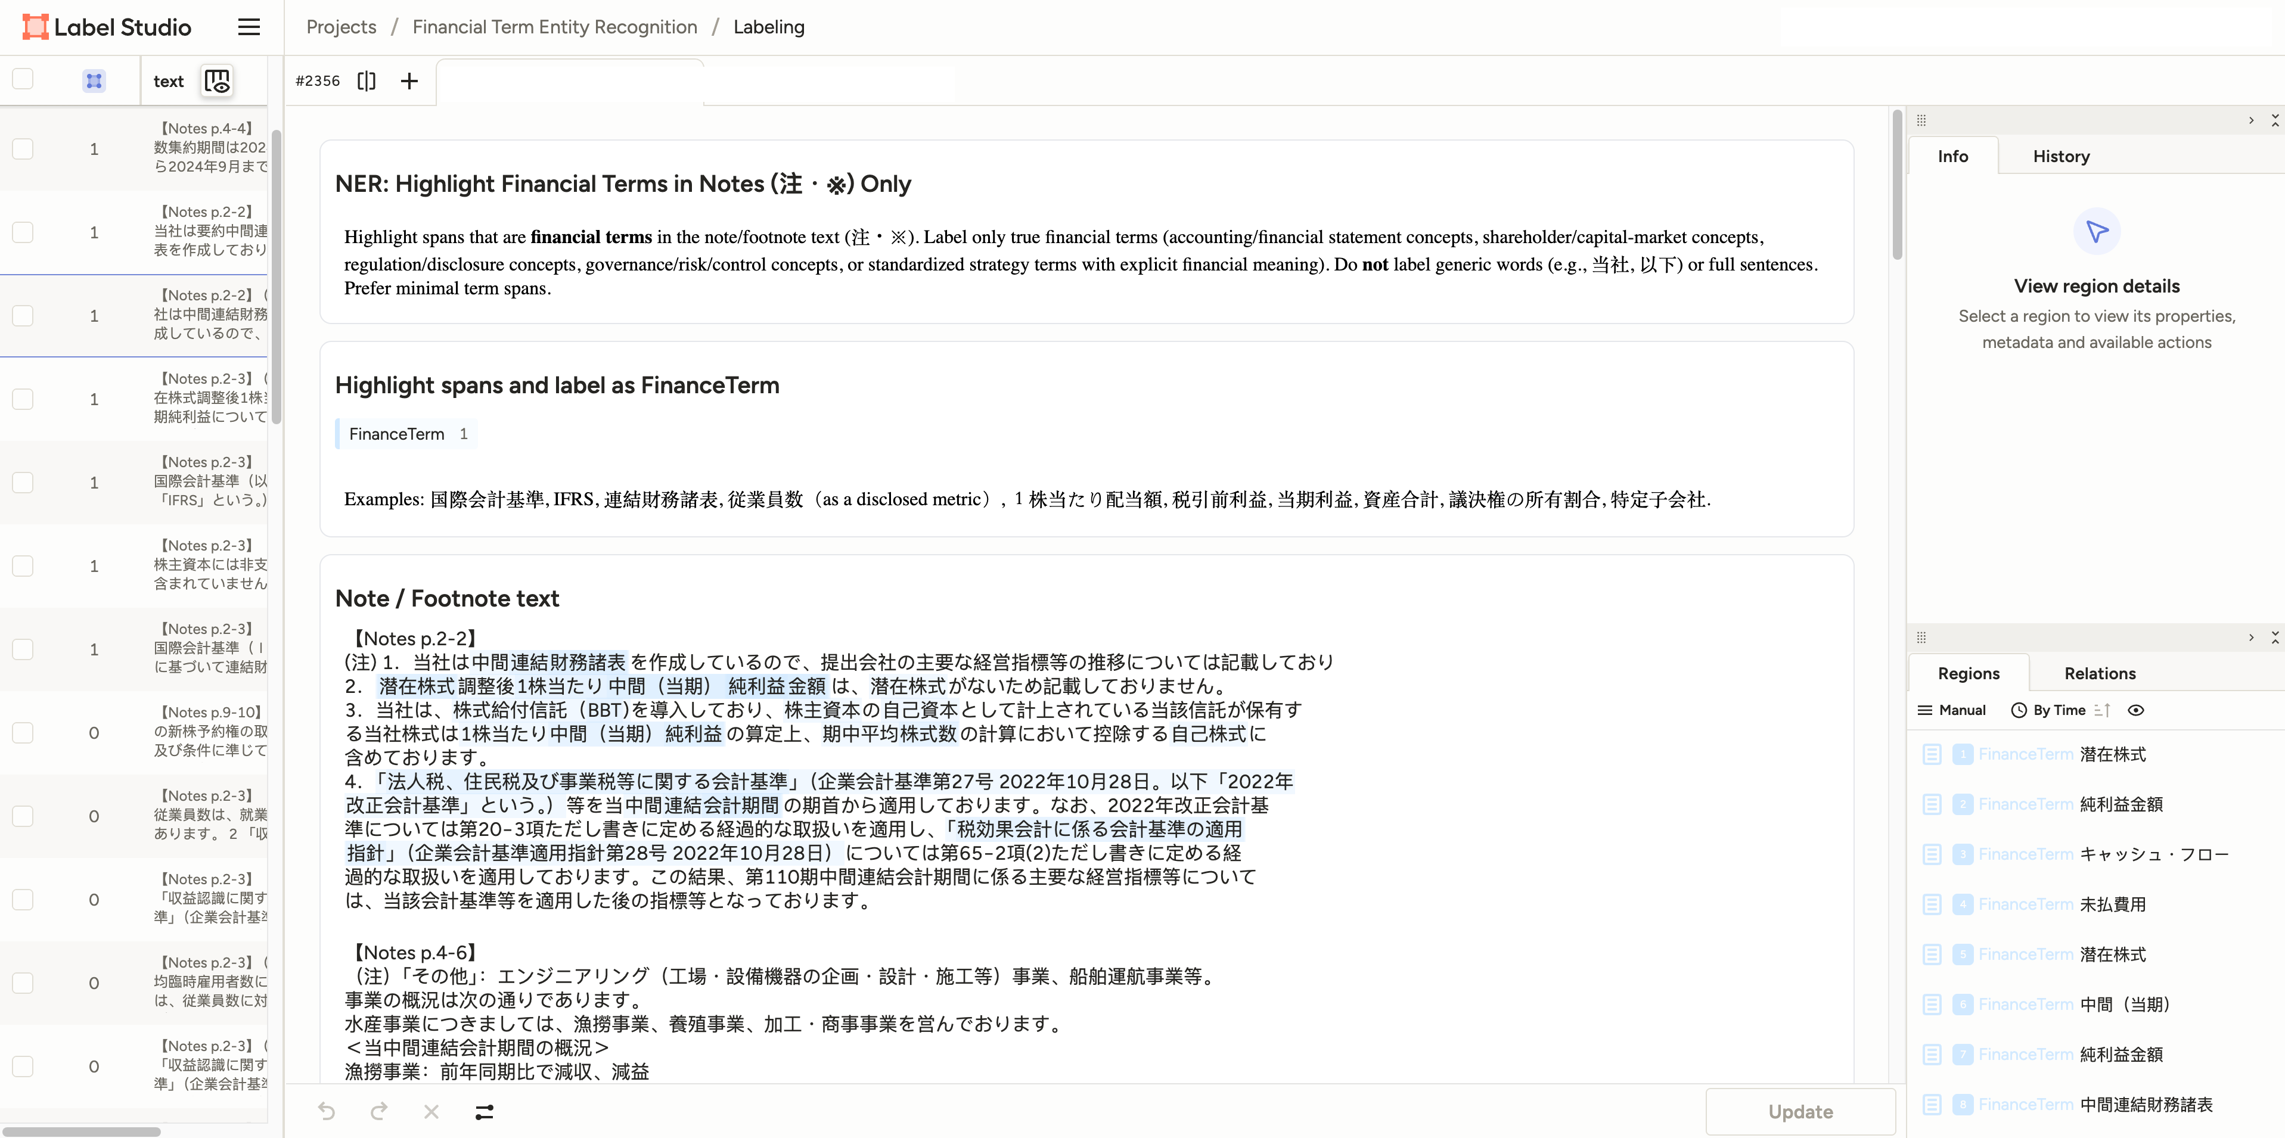Go to the Projects breadcrumb link
The width and height of the screenshot is (2285, 1138).
click(341, 27)
